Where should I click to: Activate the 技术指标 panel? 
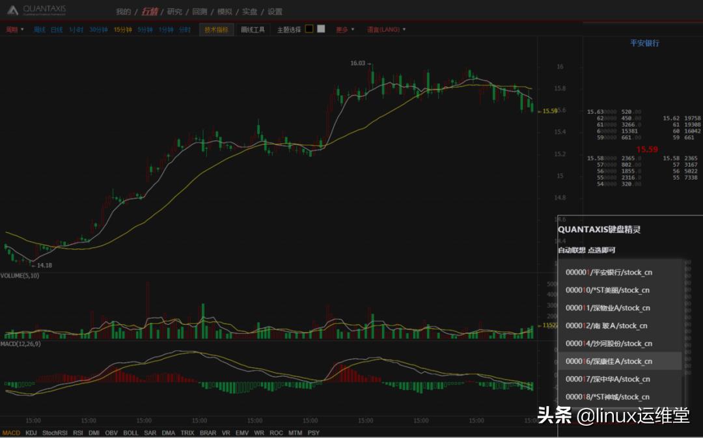(x=215, y=29)
